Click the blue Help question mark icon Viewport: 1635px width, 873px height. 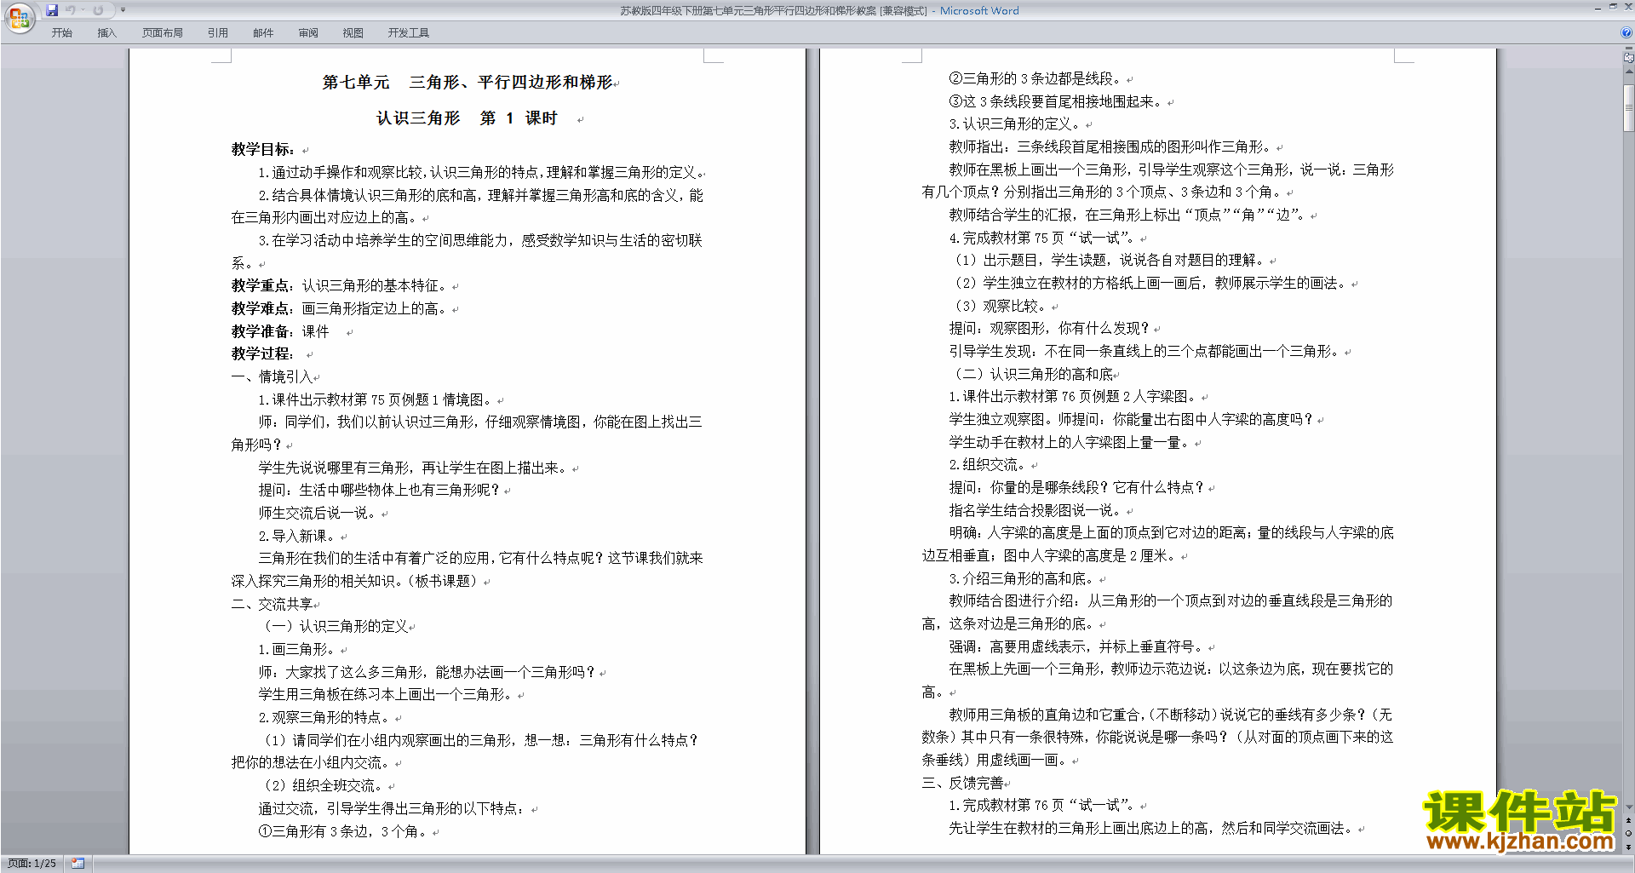(x=1626, y=32)
